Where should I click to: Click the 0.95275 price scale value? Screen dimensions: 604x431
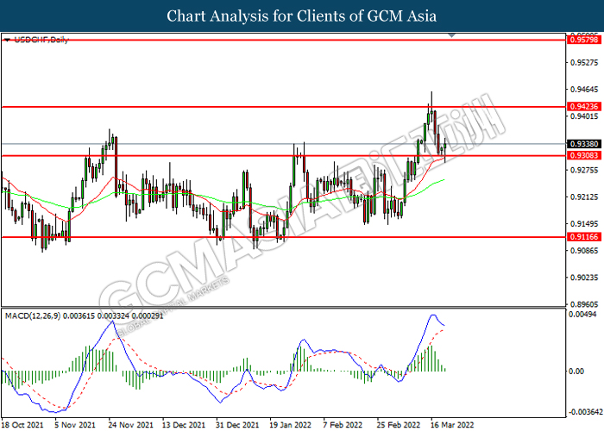coord(584,62)
